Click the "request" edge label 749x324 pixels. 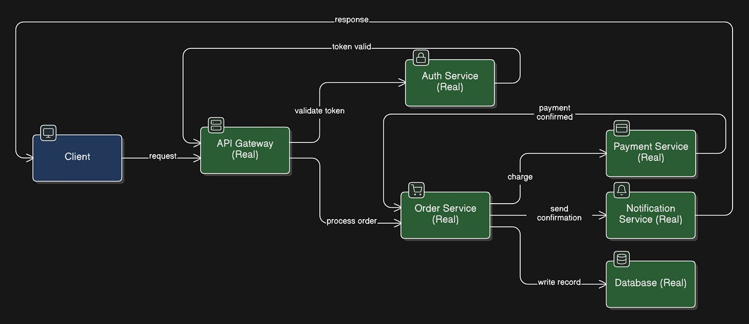(x=163, y=156)
